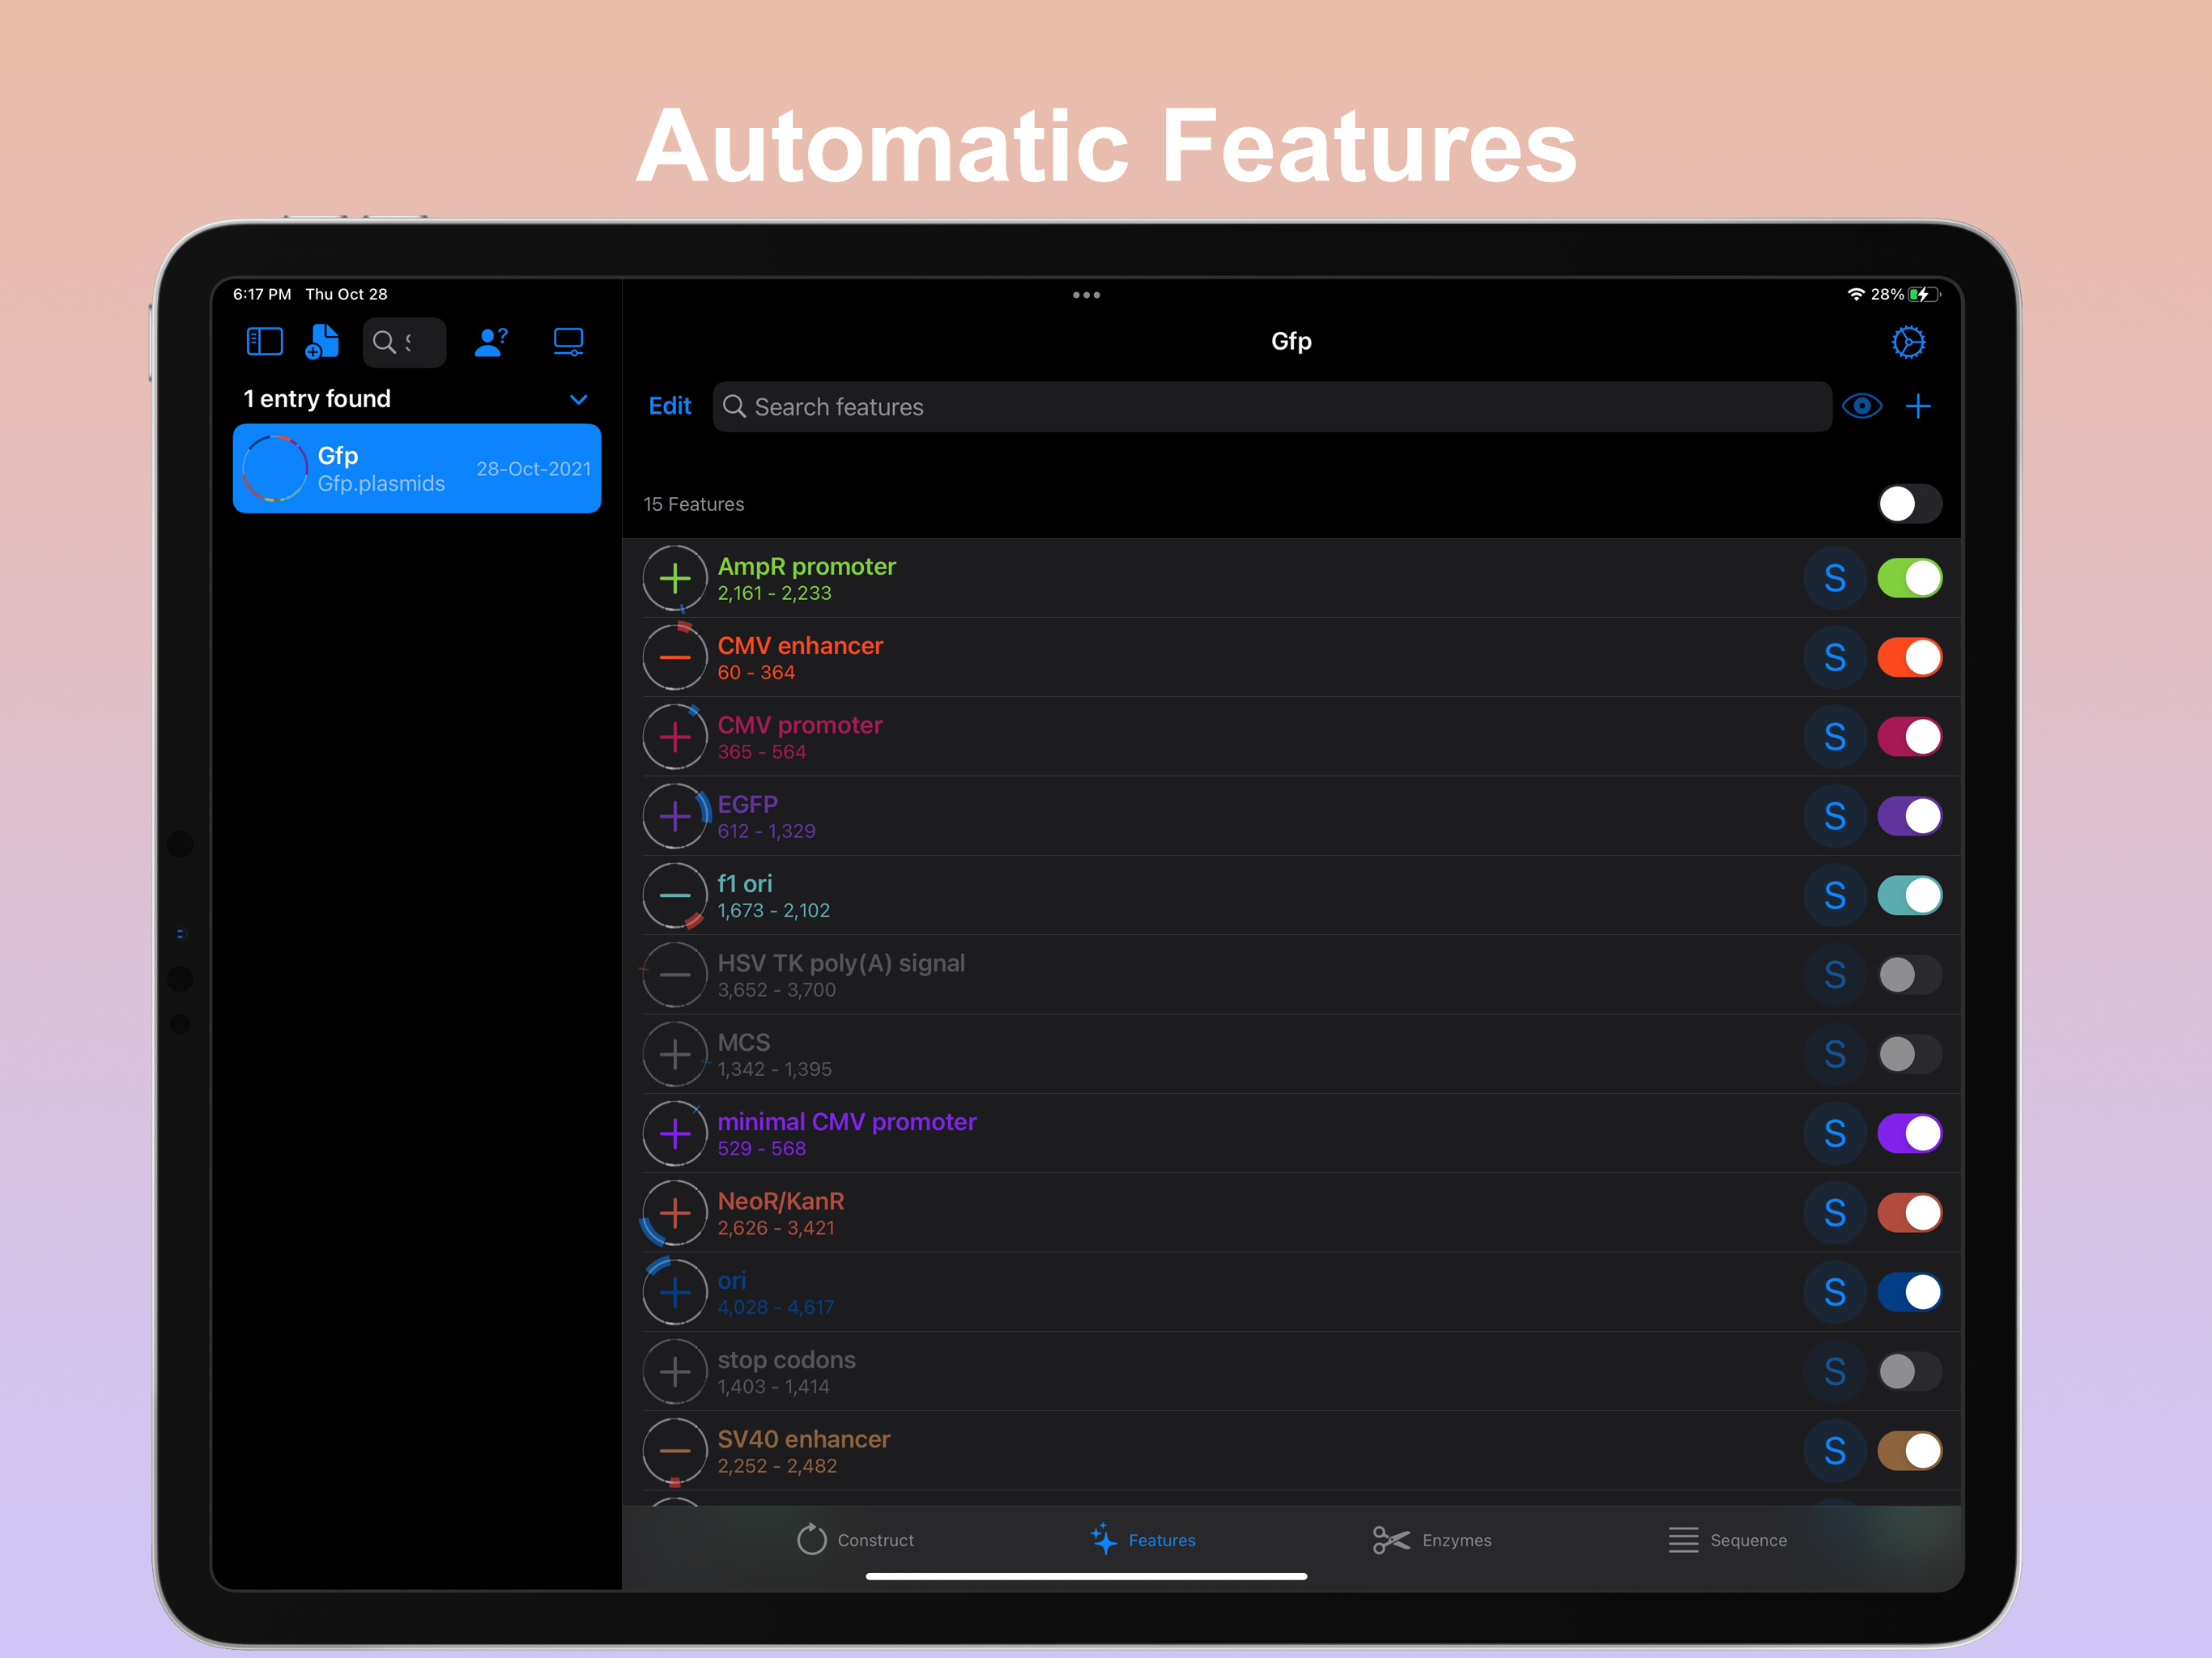Click the CMV enhancer strand circle icon
The width and height of the screenshot is (2212, 1658).
675,657
